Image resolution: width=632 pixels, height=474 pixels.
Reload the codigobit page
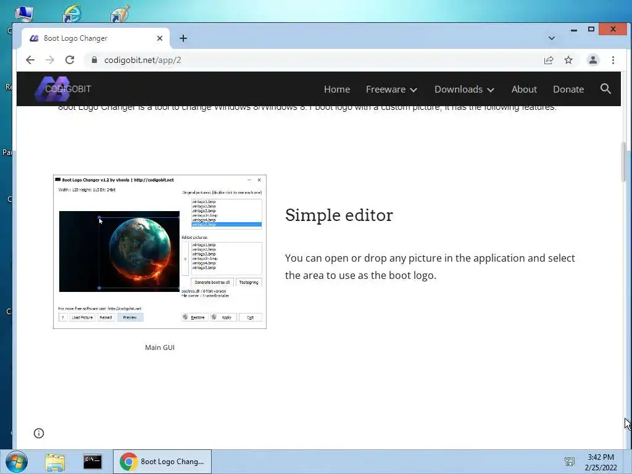coord(70,60)
